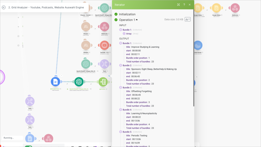The height and width of the screenshot is (147, 261).
Task: Click the Initialization label
Action: (127, 14)
